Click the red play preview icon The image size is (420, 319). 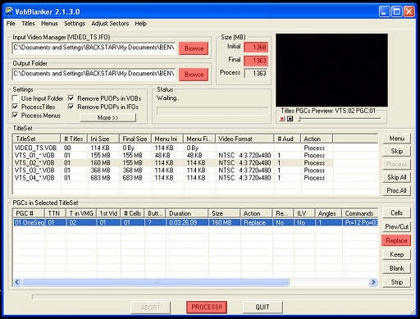click(282, 119)
